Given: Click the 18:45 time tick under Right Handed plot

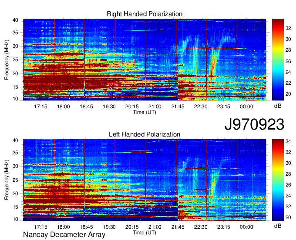Looking at the screenshot, I should click(86, 107).
